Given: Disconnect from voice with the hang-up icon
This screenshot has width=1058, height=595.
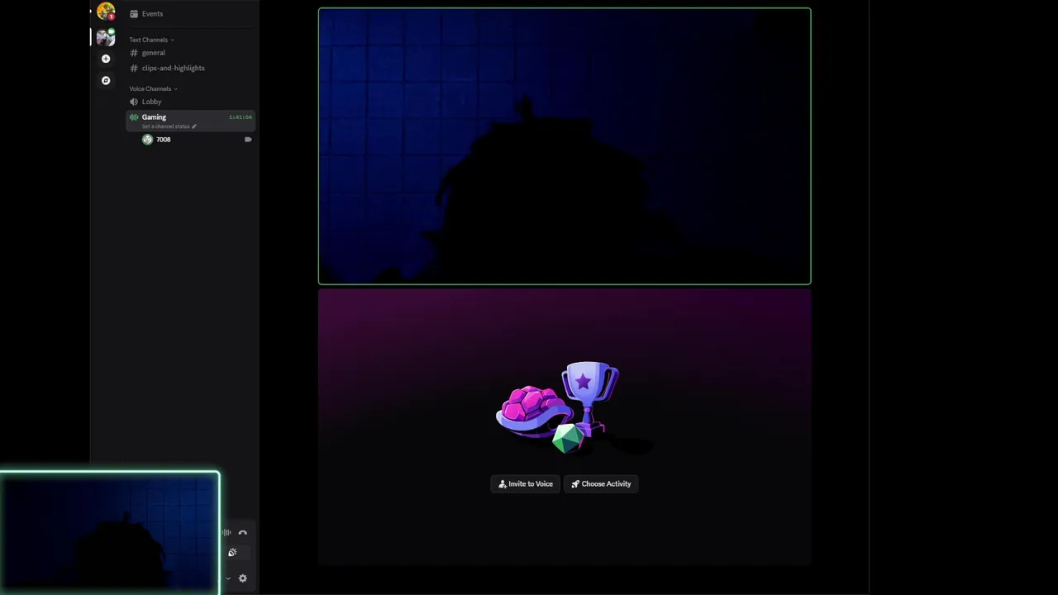Looking at the screenshot, I should pos(243,533).
